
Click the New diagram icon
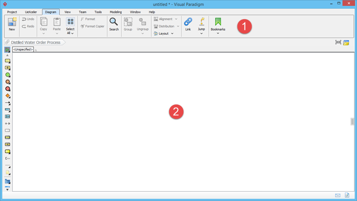pos(12,24)
